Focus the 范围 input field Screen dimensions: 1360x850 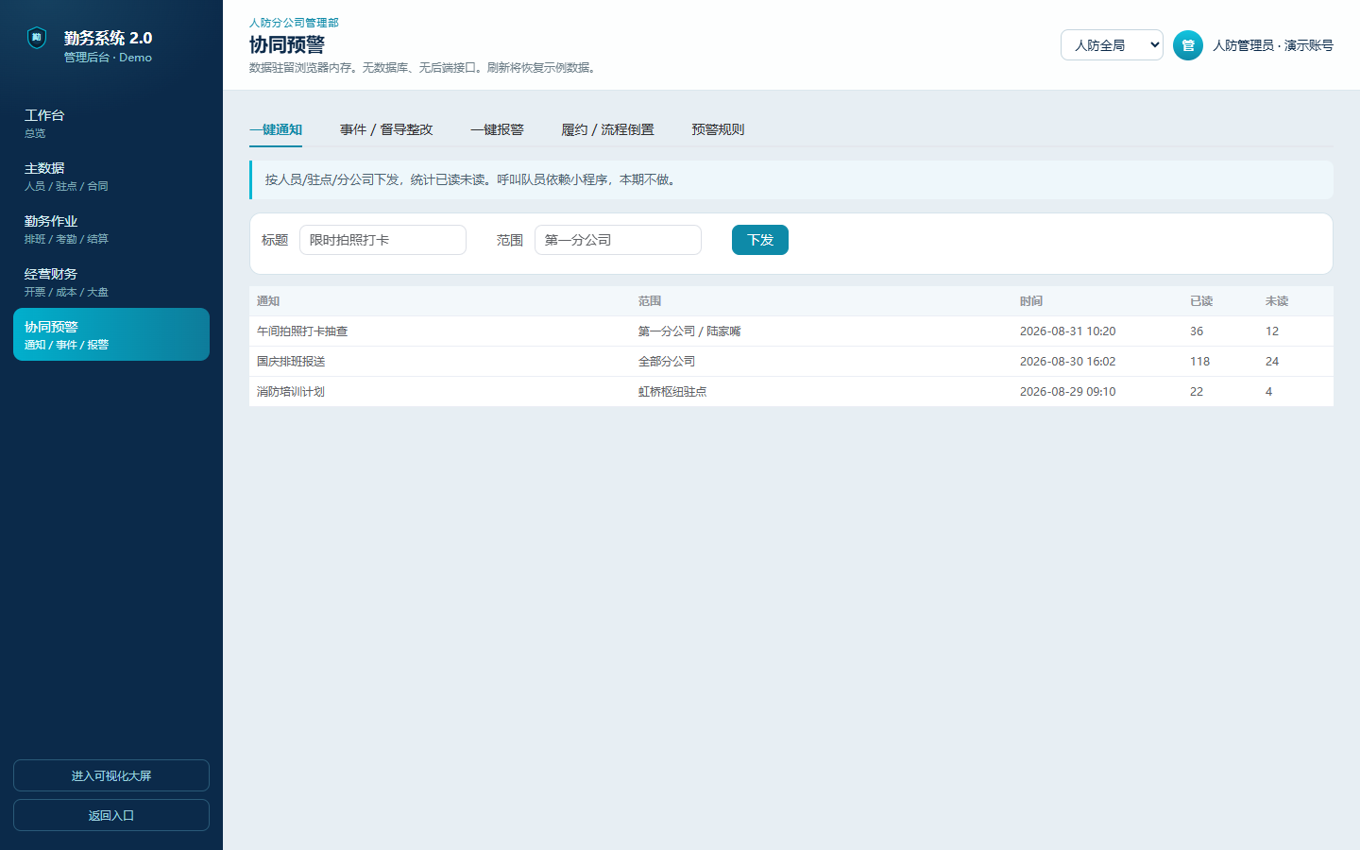coord(618,240)
